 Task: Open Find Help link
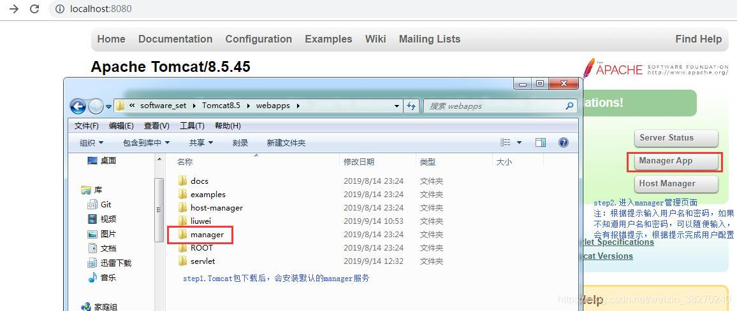[x=699, y=39]
